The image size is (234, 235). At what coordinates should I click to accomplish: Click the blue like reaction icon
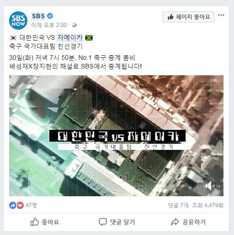(13, 205)
